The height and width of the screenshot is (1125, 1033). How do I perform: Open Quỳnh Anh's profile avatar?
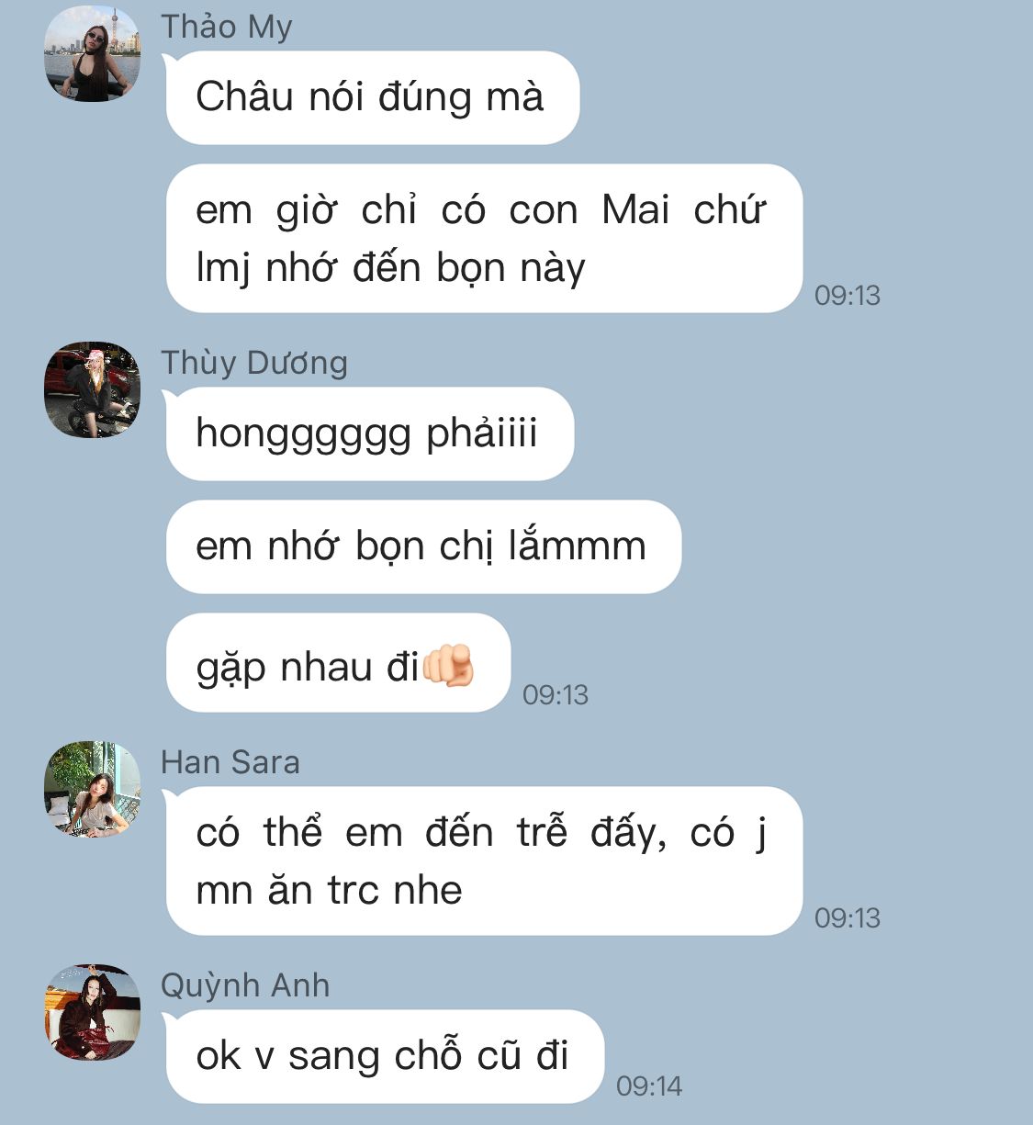92,1012
